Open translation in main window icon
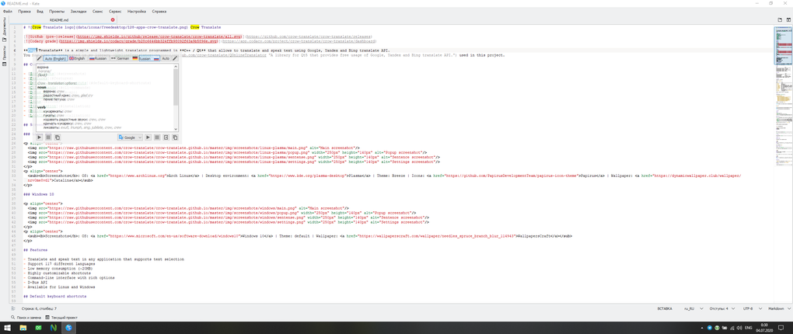The width and height of the screenshot is (793, 334). (166, 137)
